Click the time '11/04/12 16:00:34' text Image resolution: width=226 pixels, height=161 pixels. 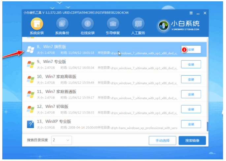81,68
